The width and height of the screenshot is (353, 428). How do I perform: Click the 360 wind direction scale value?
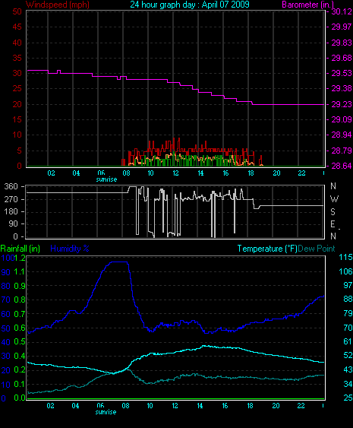click(11, 187)
